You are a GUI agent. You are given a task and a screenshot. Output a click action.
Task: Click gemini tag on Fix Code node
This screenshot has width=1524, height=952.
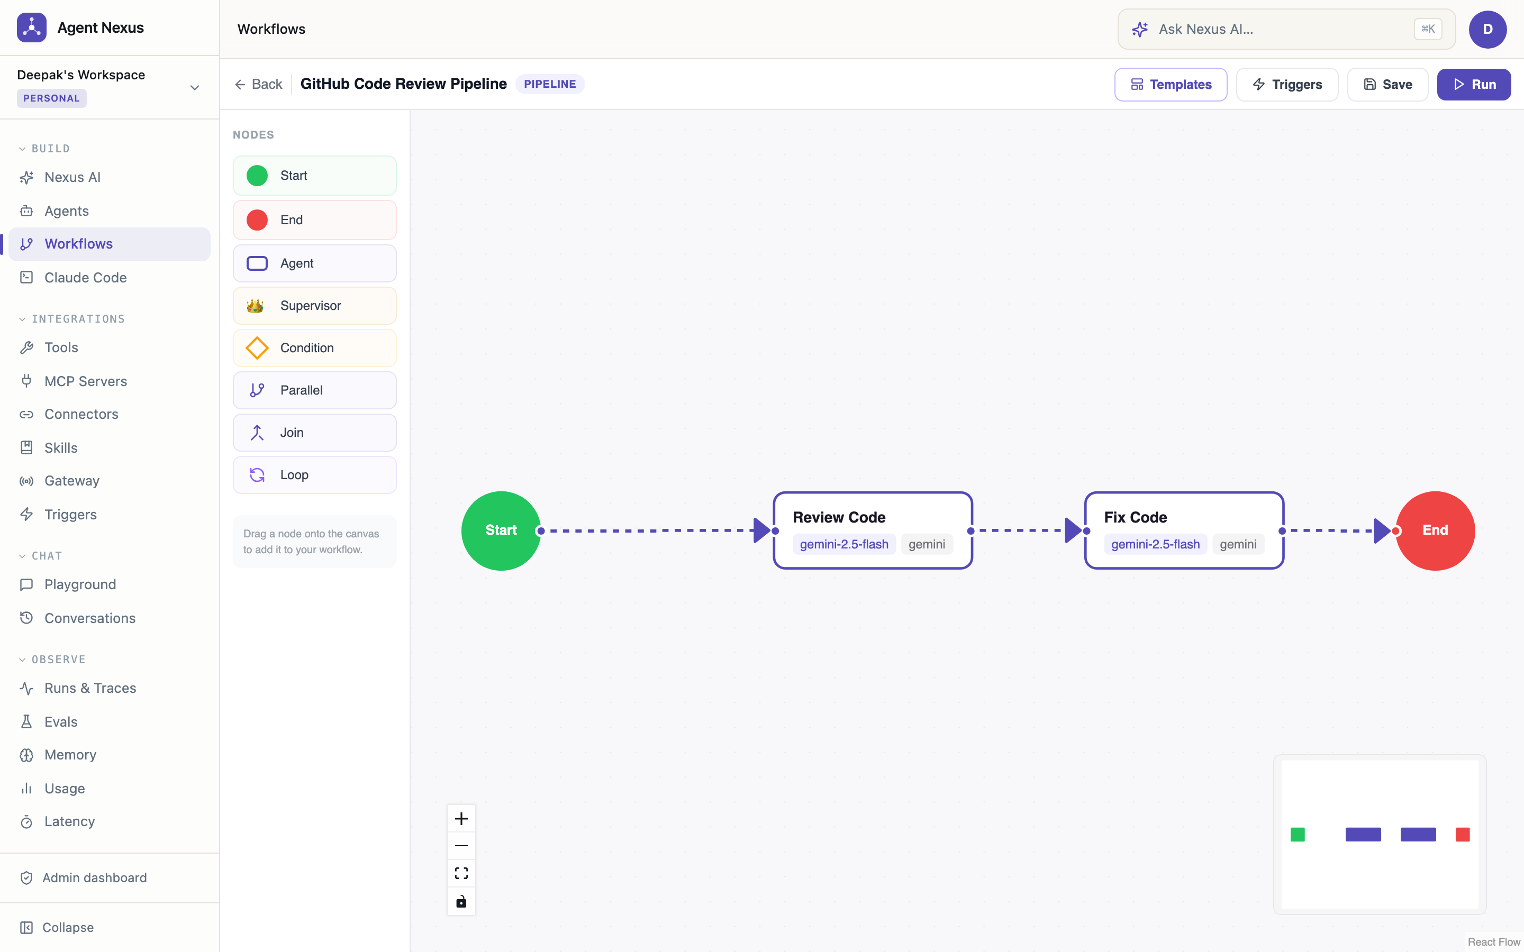click(1238, 544)
